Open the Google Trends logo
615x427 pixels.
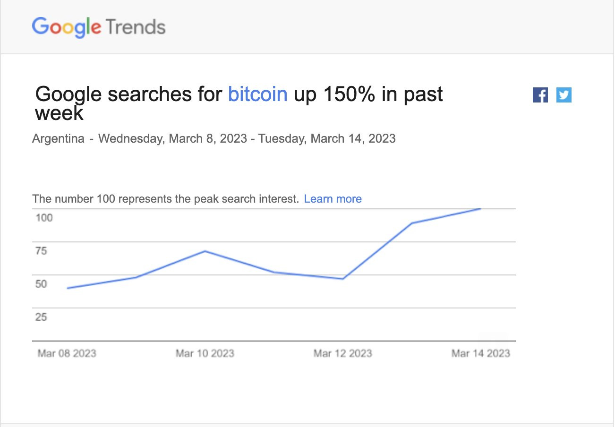click(99, 27)
